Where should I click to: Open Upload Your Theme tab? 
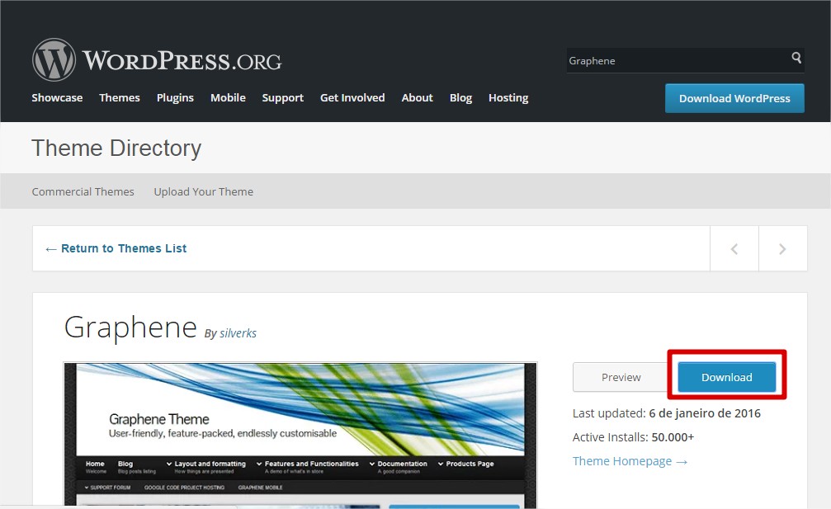(x=204, y=191)
